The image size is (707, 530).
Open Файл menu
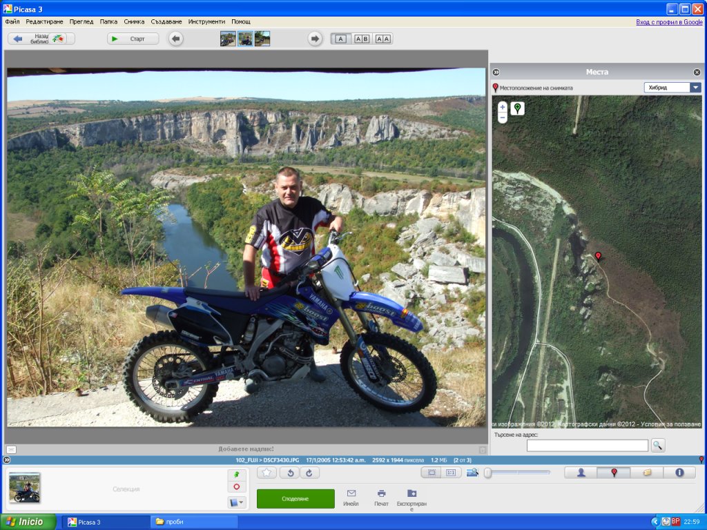(12, 21)
